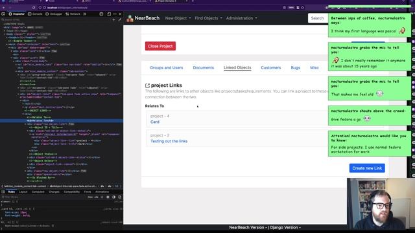The image size is (415, 233).
Task: Click the Search HTML field
Action: pyautogui.click(x=56, y=19)
